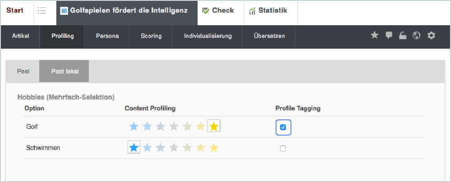Viewport: 451px width, 182px height.
Task: Click the star favorites icon in toolbar
Action: (x=374, y=36)
